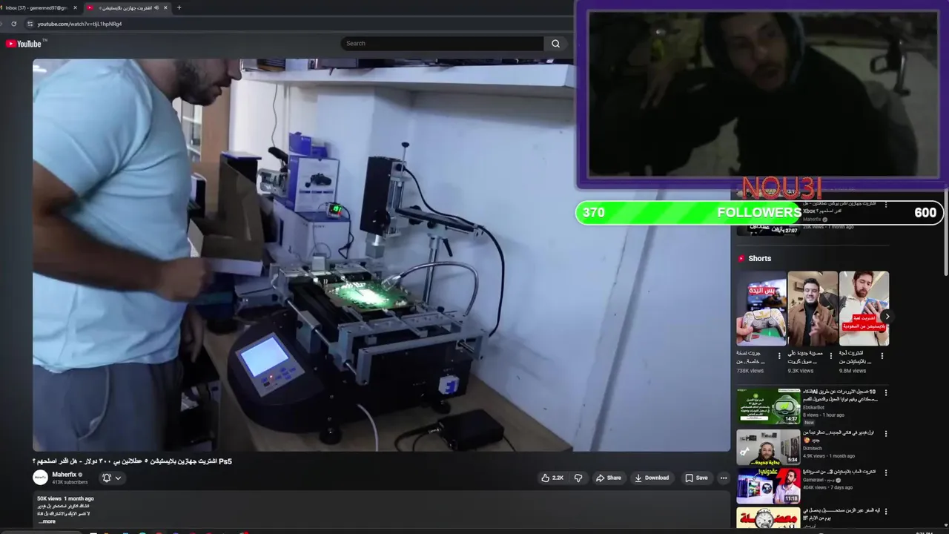The width and height of the screenshot is (949, 534).
Task: Open the 11:18 Gamerawi video thumbnail
Action: (x=768, y=487)
